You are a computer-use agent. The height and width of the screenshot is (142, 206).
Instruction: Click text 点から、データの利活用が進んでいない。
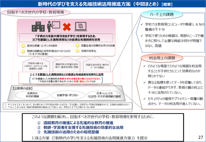[174, 104]
